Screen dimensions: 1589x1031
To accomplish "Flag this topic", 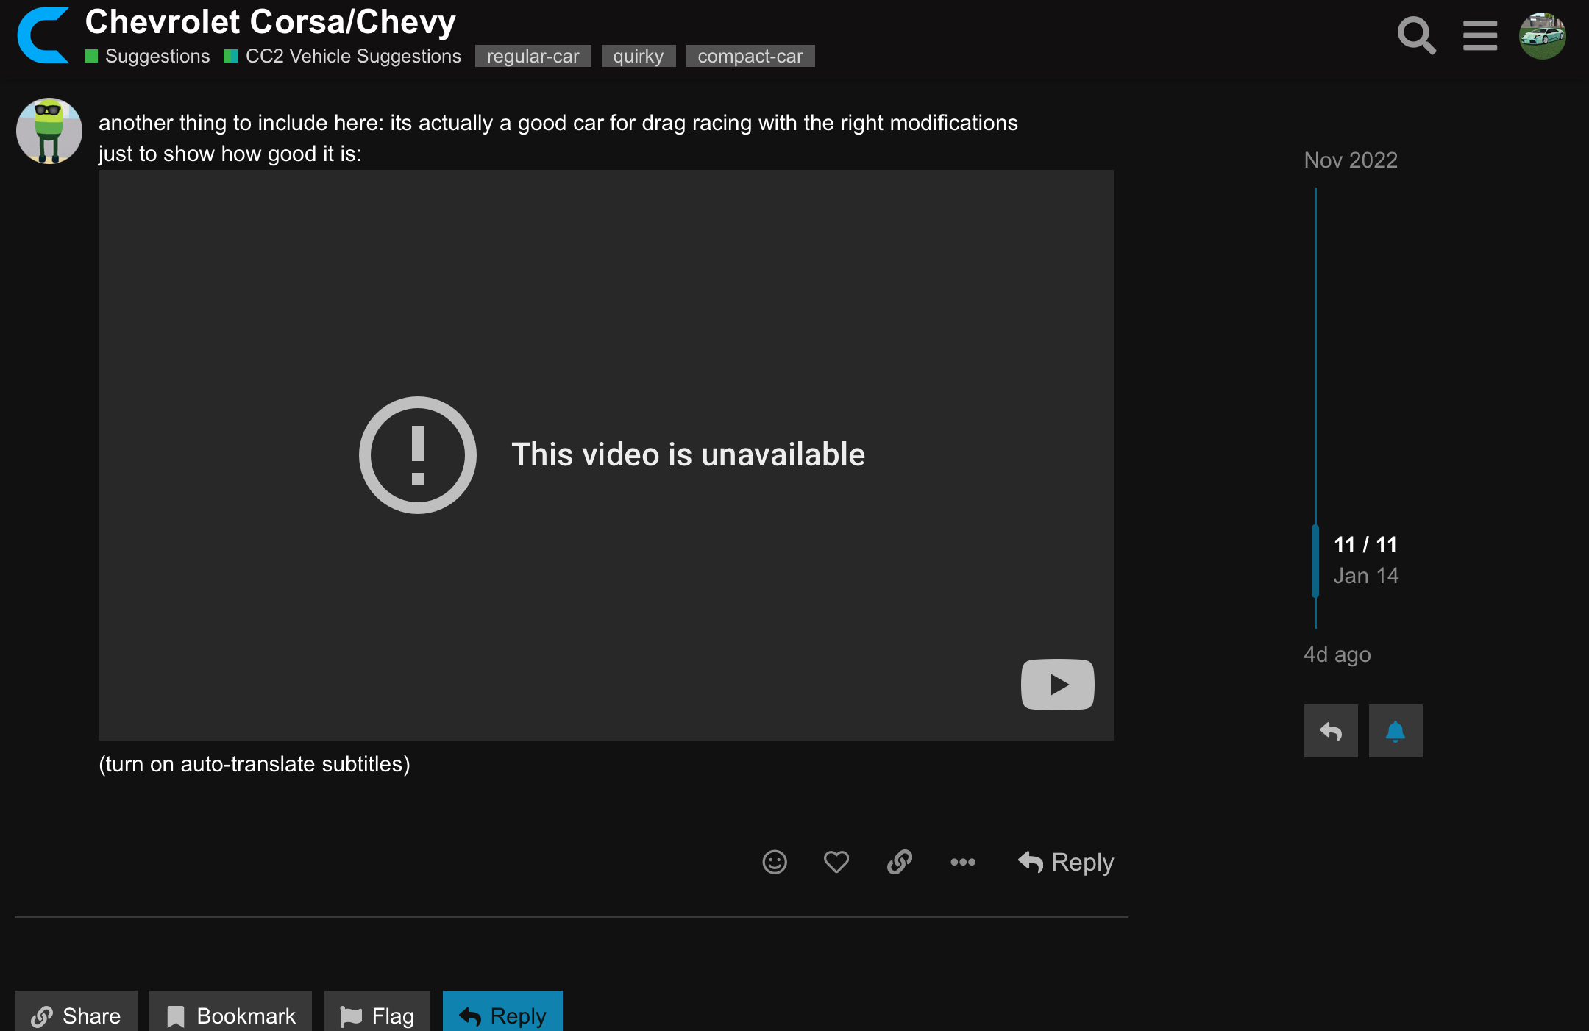I will pyautogui.click(x=377, y=1015).
